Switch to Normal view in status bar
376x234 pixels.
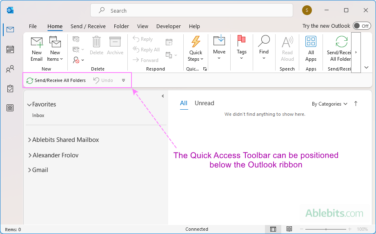(x=273, y=229)
